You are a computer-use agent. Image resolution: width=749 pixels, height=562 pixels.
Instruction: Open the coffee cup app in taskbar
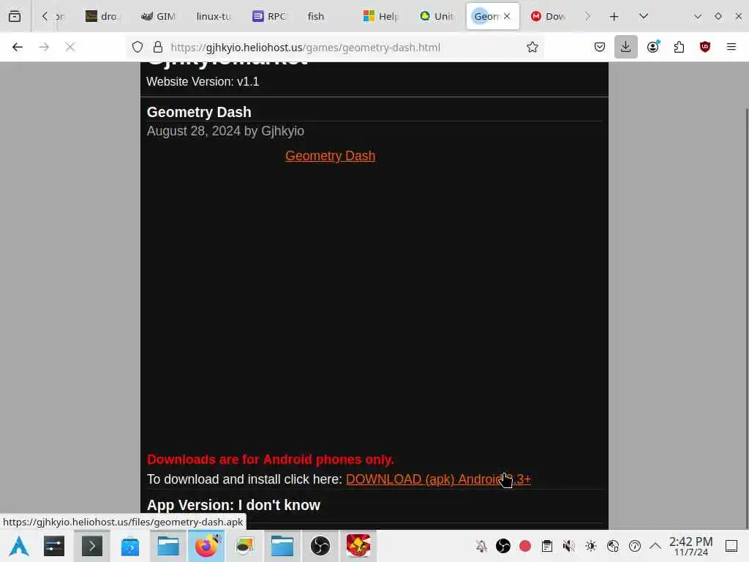pyautogui.click(x=244, y=546)
